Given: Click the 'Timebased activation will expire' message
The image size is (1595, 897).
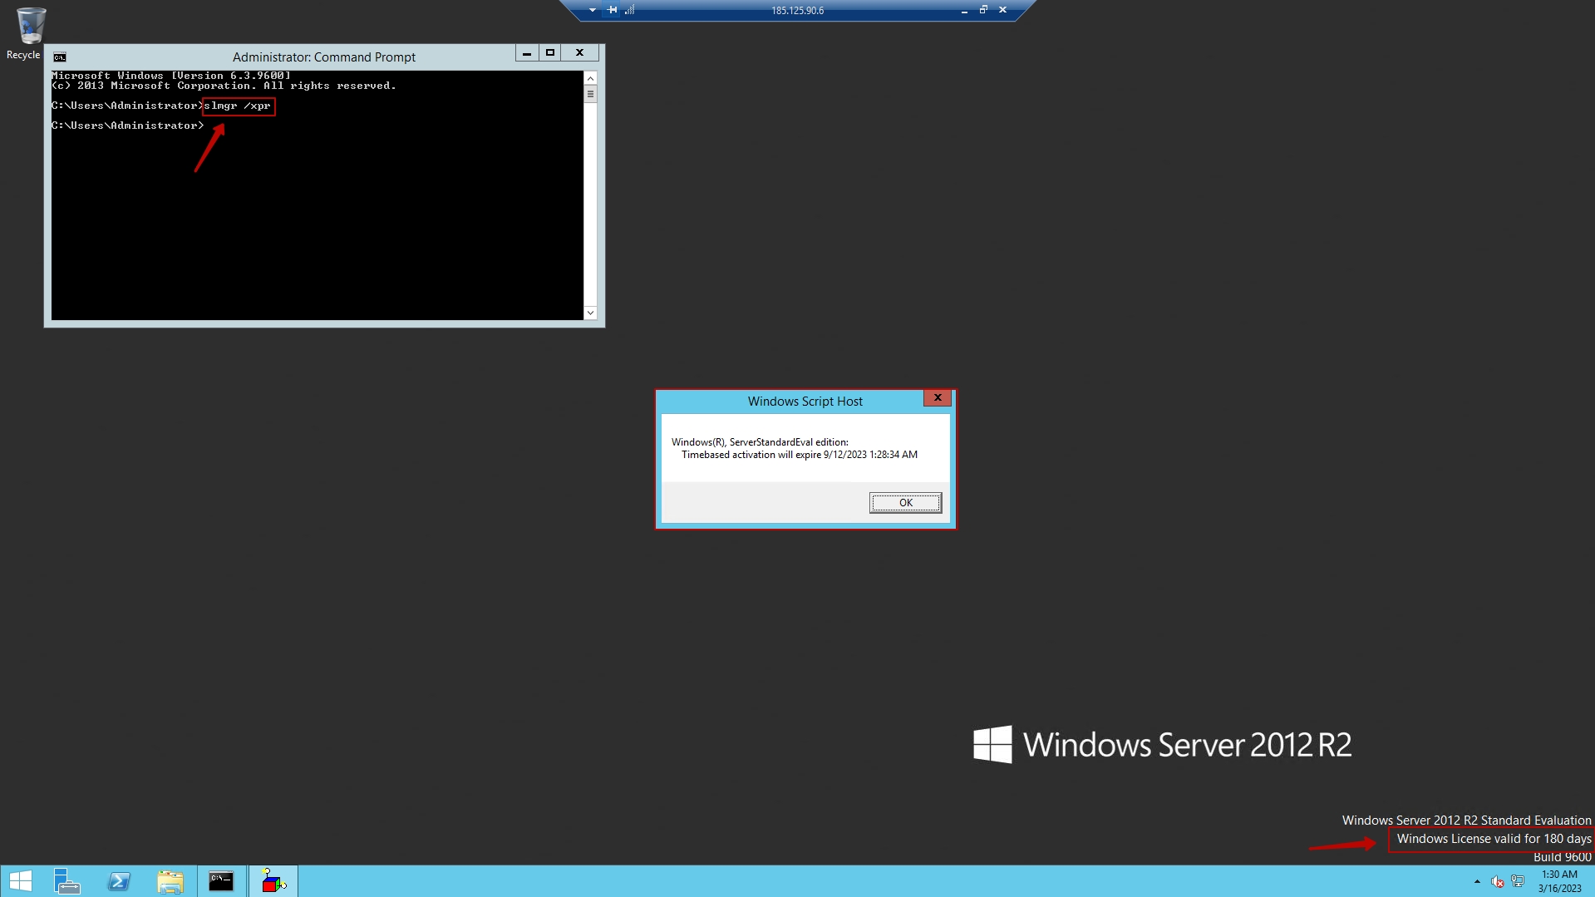Looking at the screenshot, I should tap(800, 455).
